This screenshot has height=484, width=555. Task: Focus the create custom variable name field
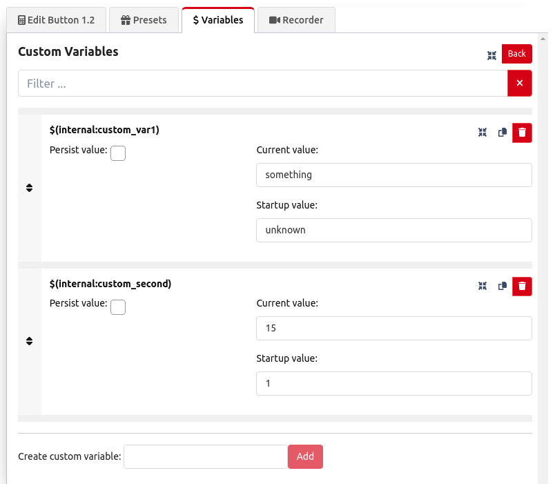(x=204, y=456)
